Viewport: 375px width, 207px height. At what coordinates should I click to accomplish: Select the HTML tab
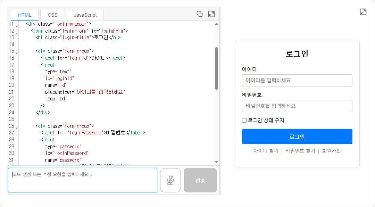point(25,15)
